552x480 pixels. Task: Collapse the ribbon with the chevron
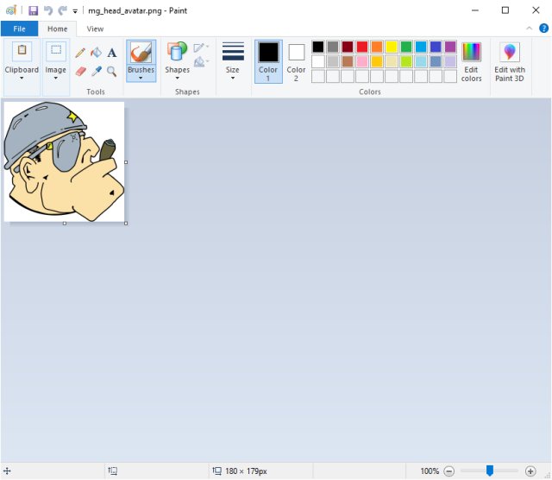[529, 28]
